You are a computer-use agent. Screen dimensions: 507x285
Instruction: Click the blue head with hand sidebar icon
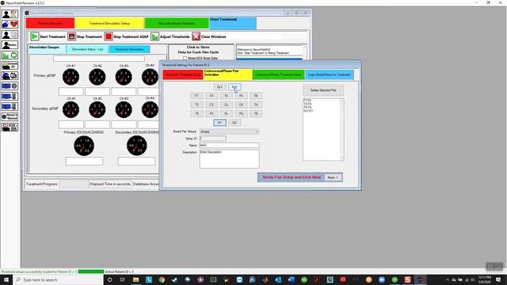pyautogui.click(x=10, y=76)
